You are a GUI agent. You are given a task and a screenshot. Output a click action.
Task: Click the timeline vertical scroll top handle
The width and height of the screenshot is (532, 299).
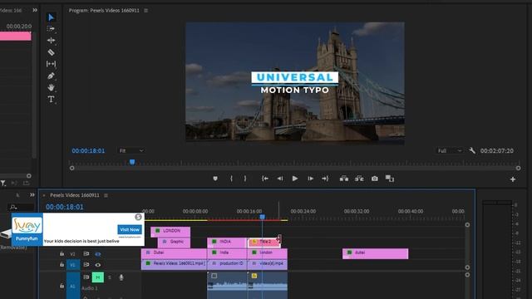click(x=467, y=225)
